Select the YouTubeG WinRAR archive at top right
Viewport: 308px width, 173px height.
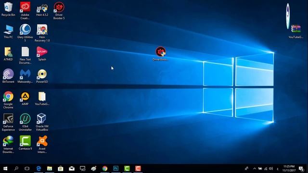pos(296,31)
